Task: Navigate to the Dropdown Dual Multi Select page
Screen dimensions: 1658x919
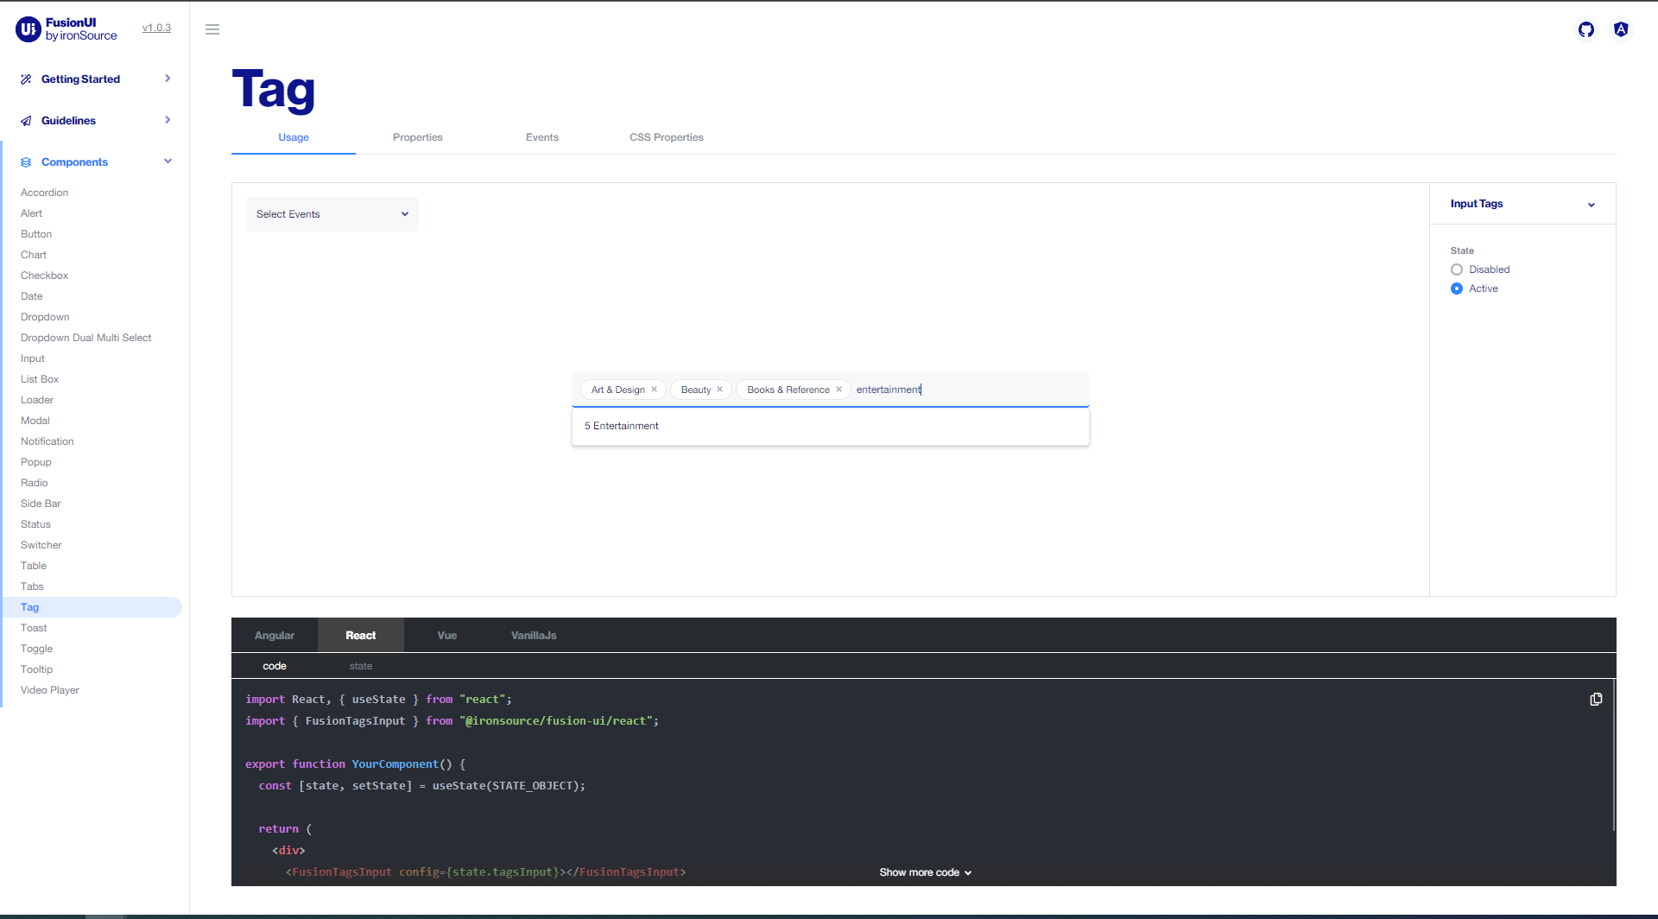Action: [85, 338]
